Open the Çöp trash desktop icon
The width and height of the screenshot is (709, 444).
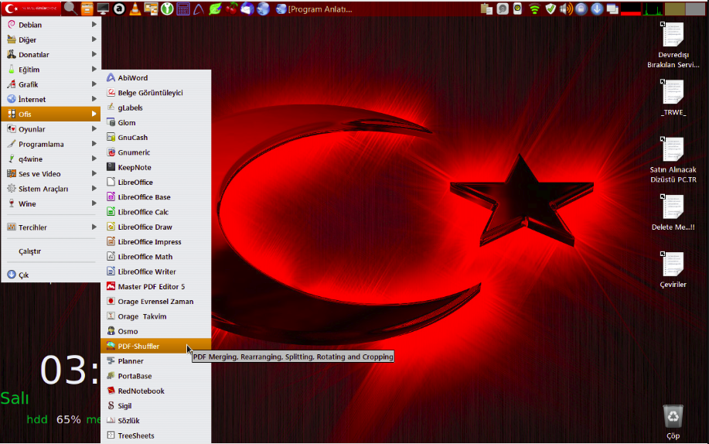tap(673, 422)
